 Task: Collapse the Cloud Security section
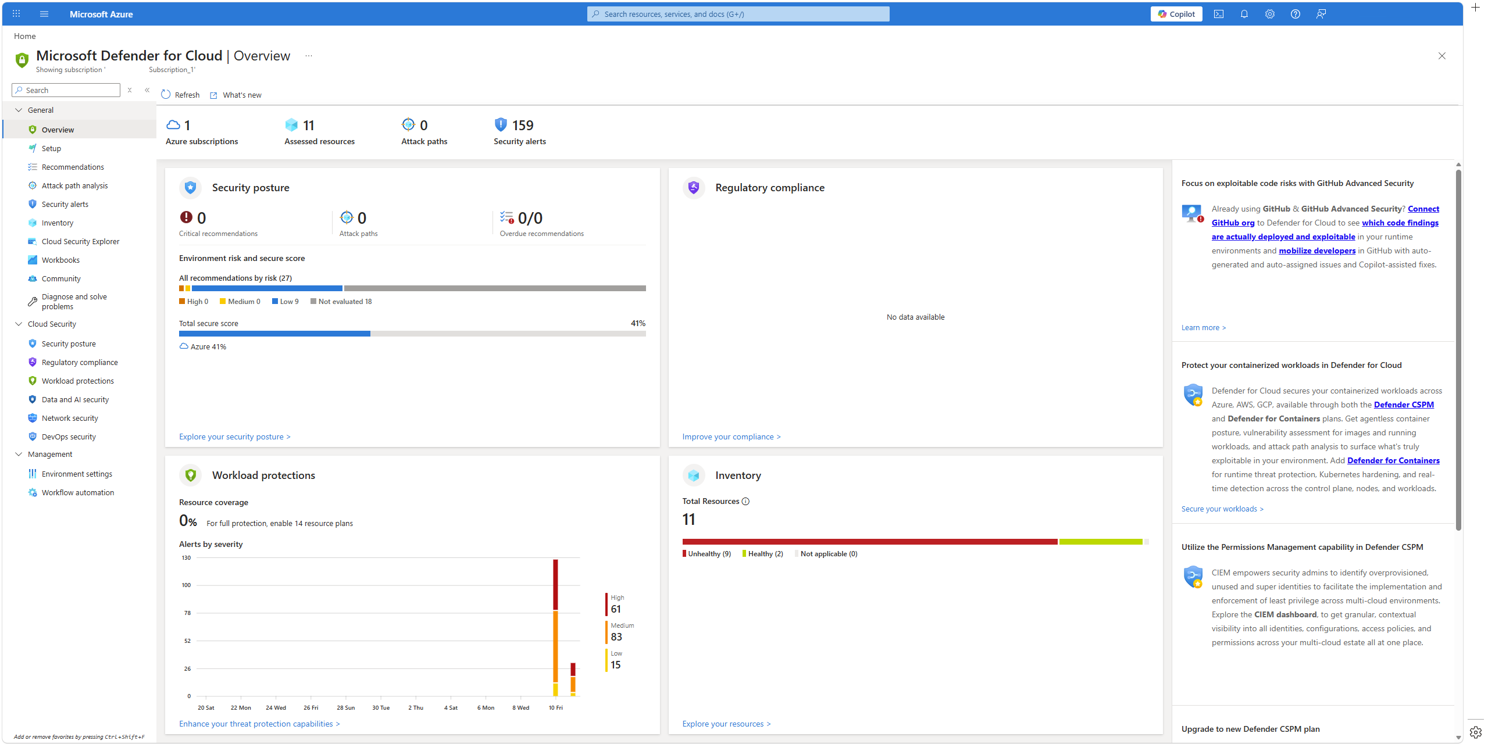click(x=18, y=324)
